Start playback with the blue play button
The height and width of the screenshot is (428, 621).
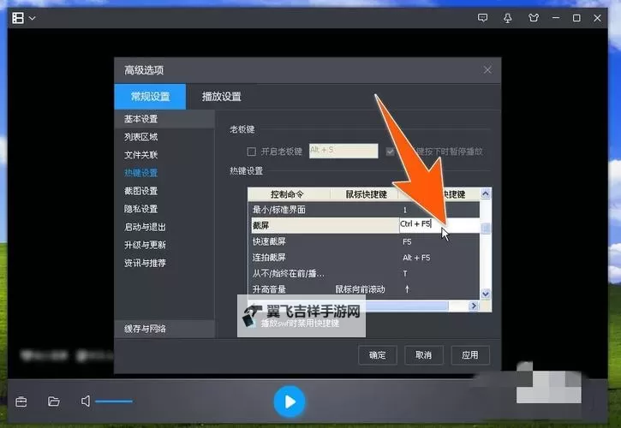(290, 401)
